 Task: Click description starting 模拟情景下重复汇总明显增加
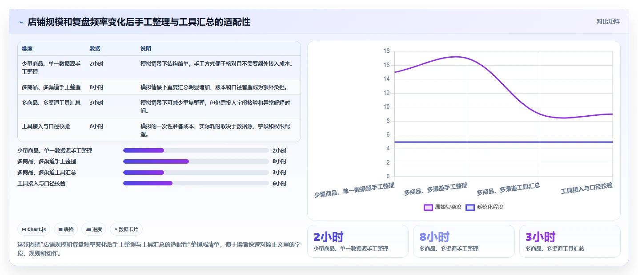tap(214, 87)
